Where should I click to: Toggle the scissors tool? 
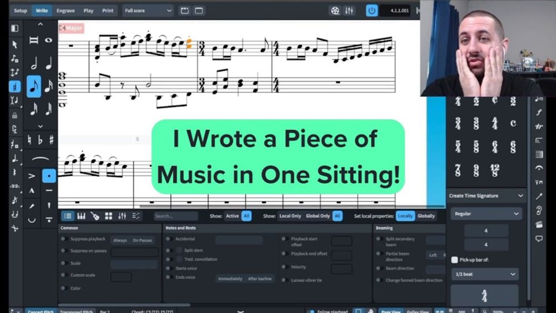tap(14, 228)
